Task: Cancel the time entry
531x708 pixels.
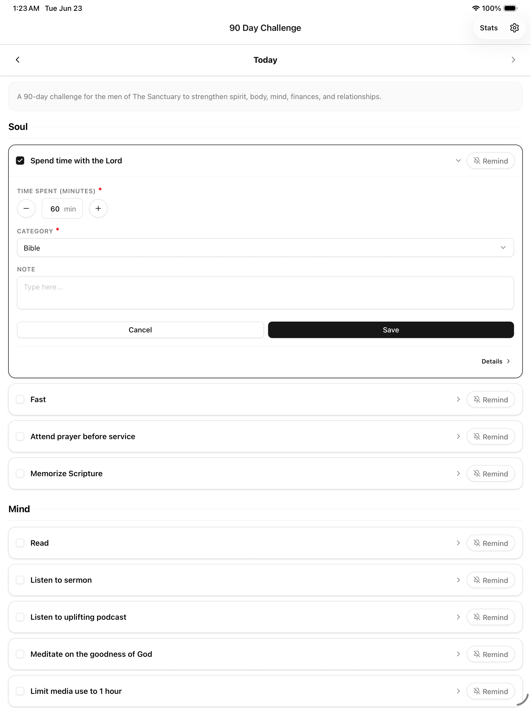Action: [x=140, y=330]
